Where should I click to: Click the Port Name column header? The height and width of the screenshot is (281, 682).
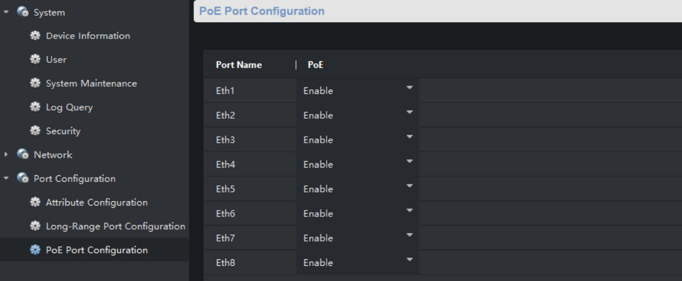tap(239, 65)
